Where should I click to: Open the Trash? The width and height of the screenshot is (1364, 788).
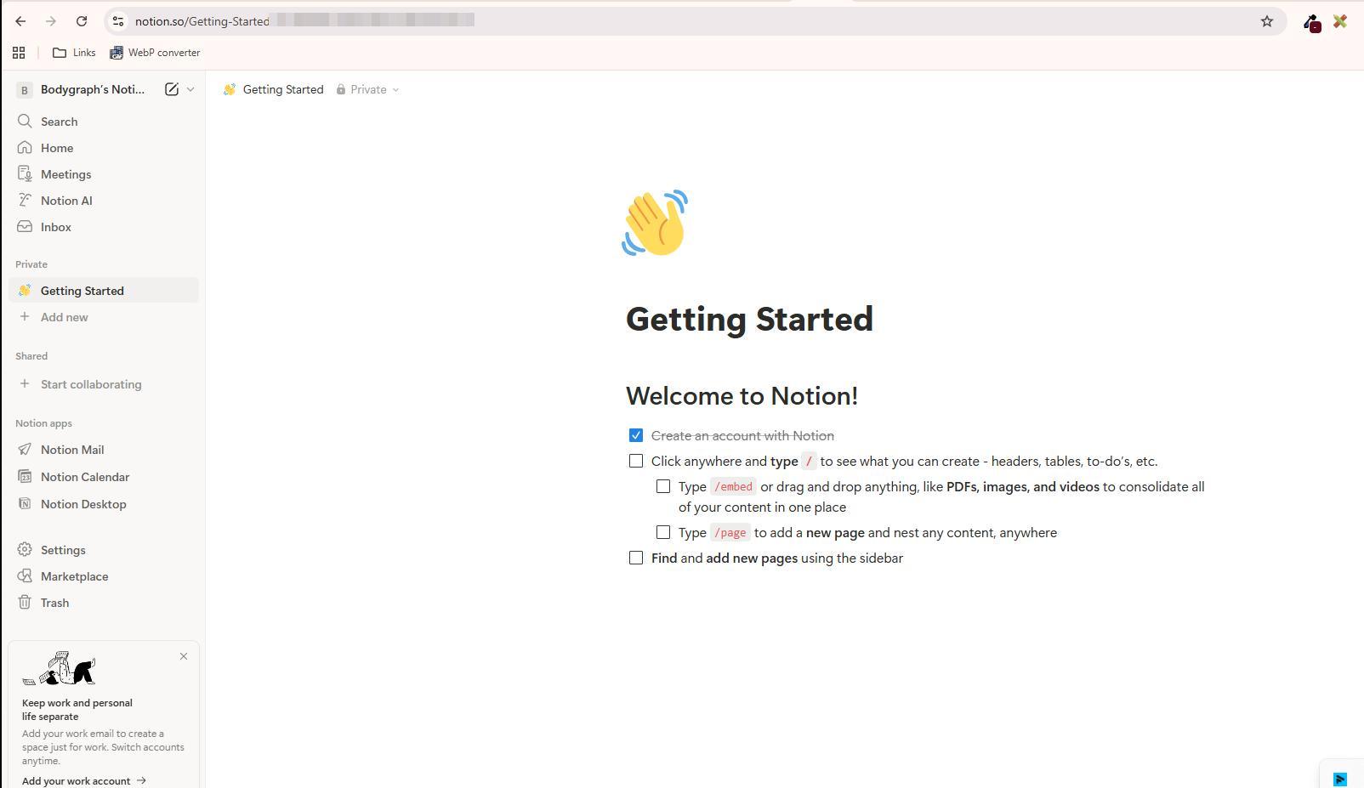pos(54,603)
